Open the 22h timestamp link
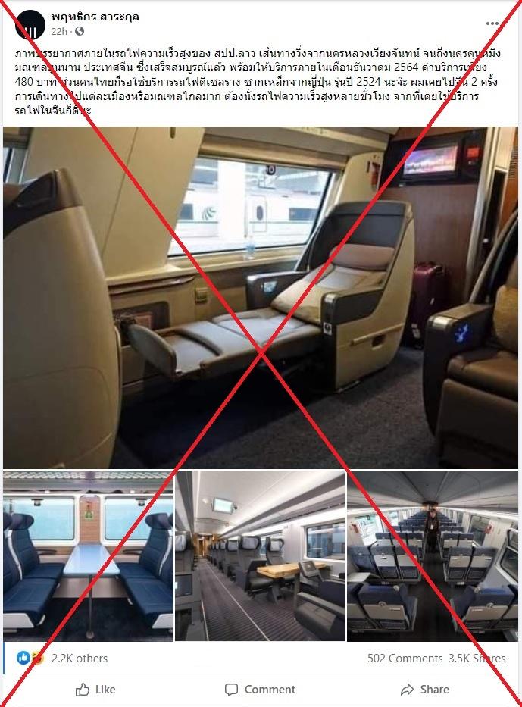Screen dimensions: 522x707 point(59,31)
